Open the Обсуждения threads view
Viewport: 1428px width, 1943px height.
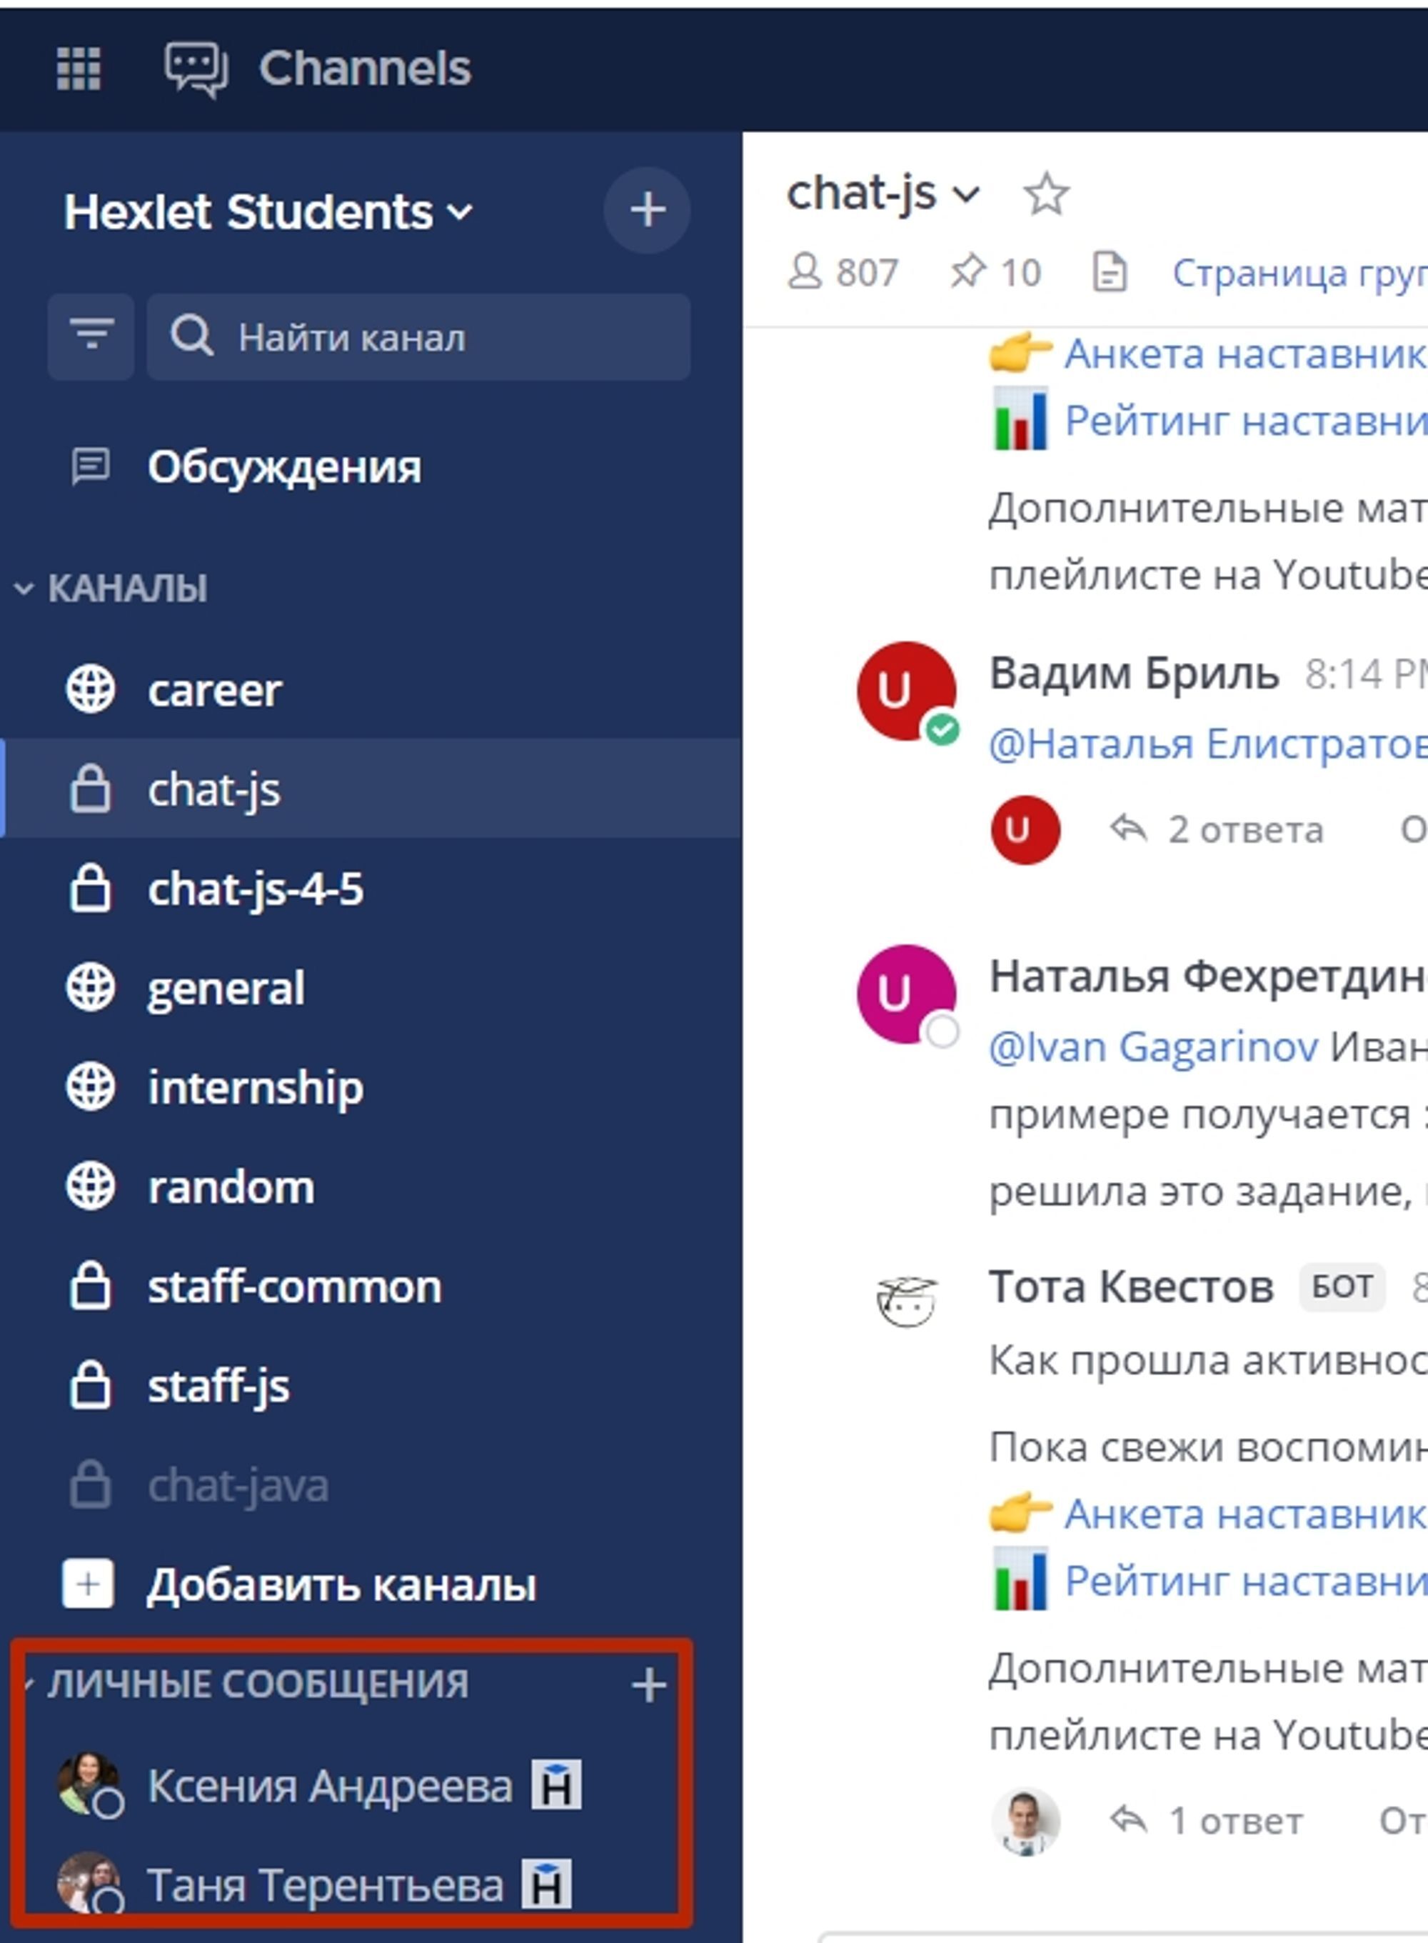click(371, 467)
